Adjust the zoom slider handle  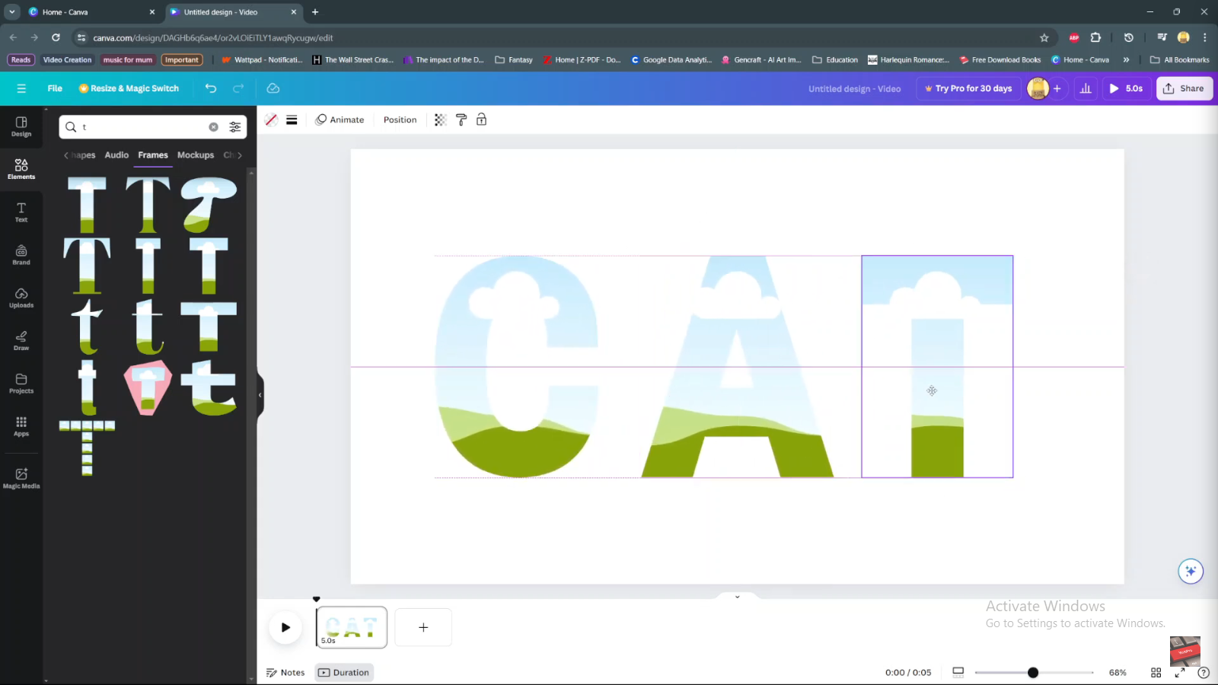point(1033,673)
